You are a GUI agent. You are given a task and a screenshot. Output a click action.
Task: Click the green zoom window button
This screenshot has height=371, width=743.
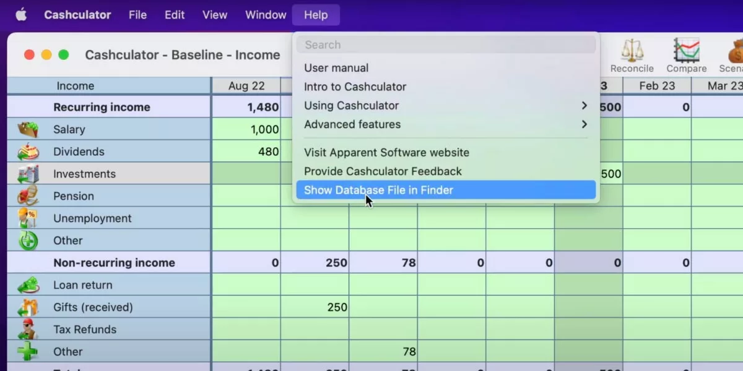tap(63, 54)
